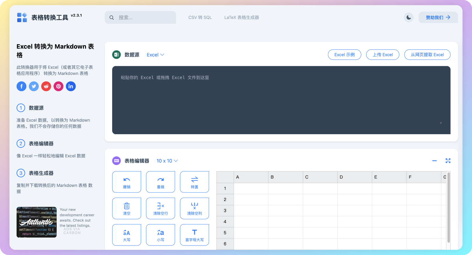Click 从网页提取 Excel button

pos(427,55)
